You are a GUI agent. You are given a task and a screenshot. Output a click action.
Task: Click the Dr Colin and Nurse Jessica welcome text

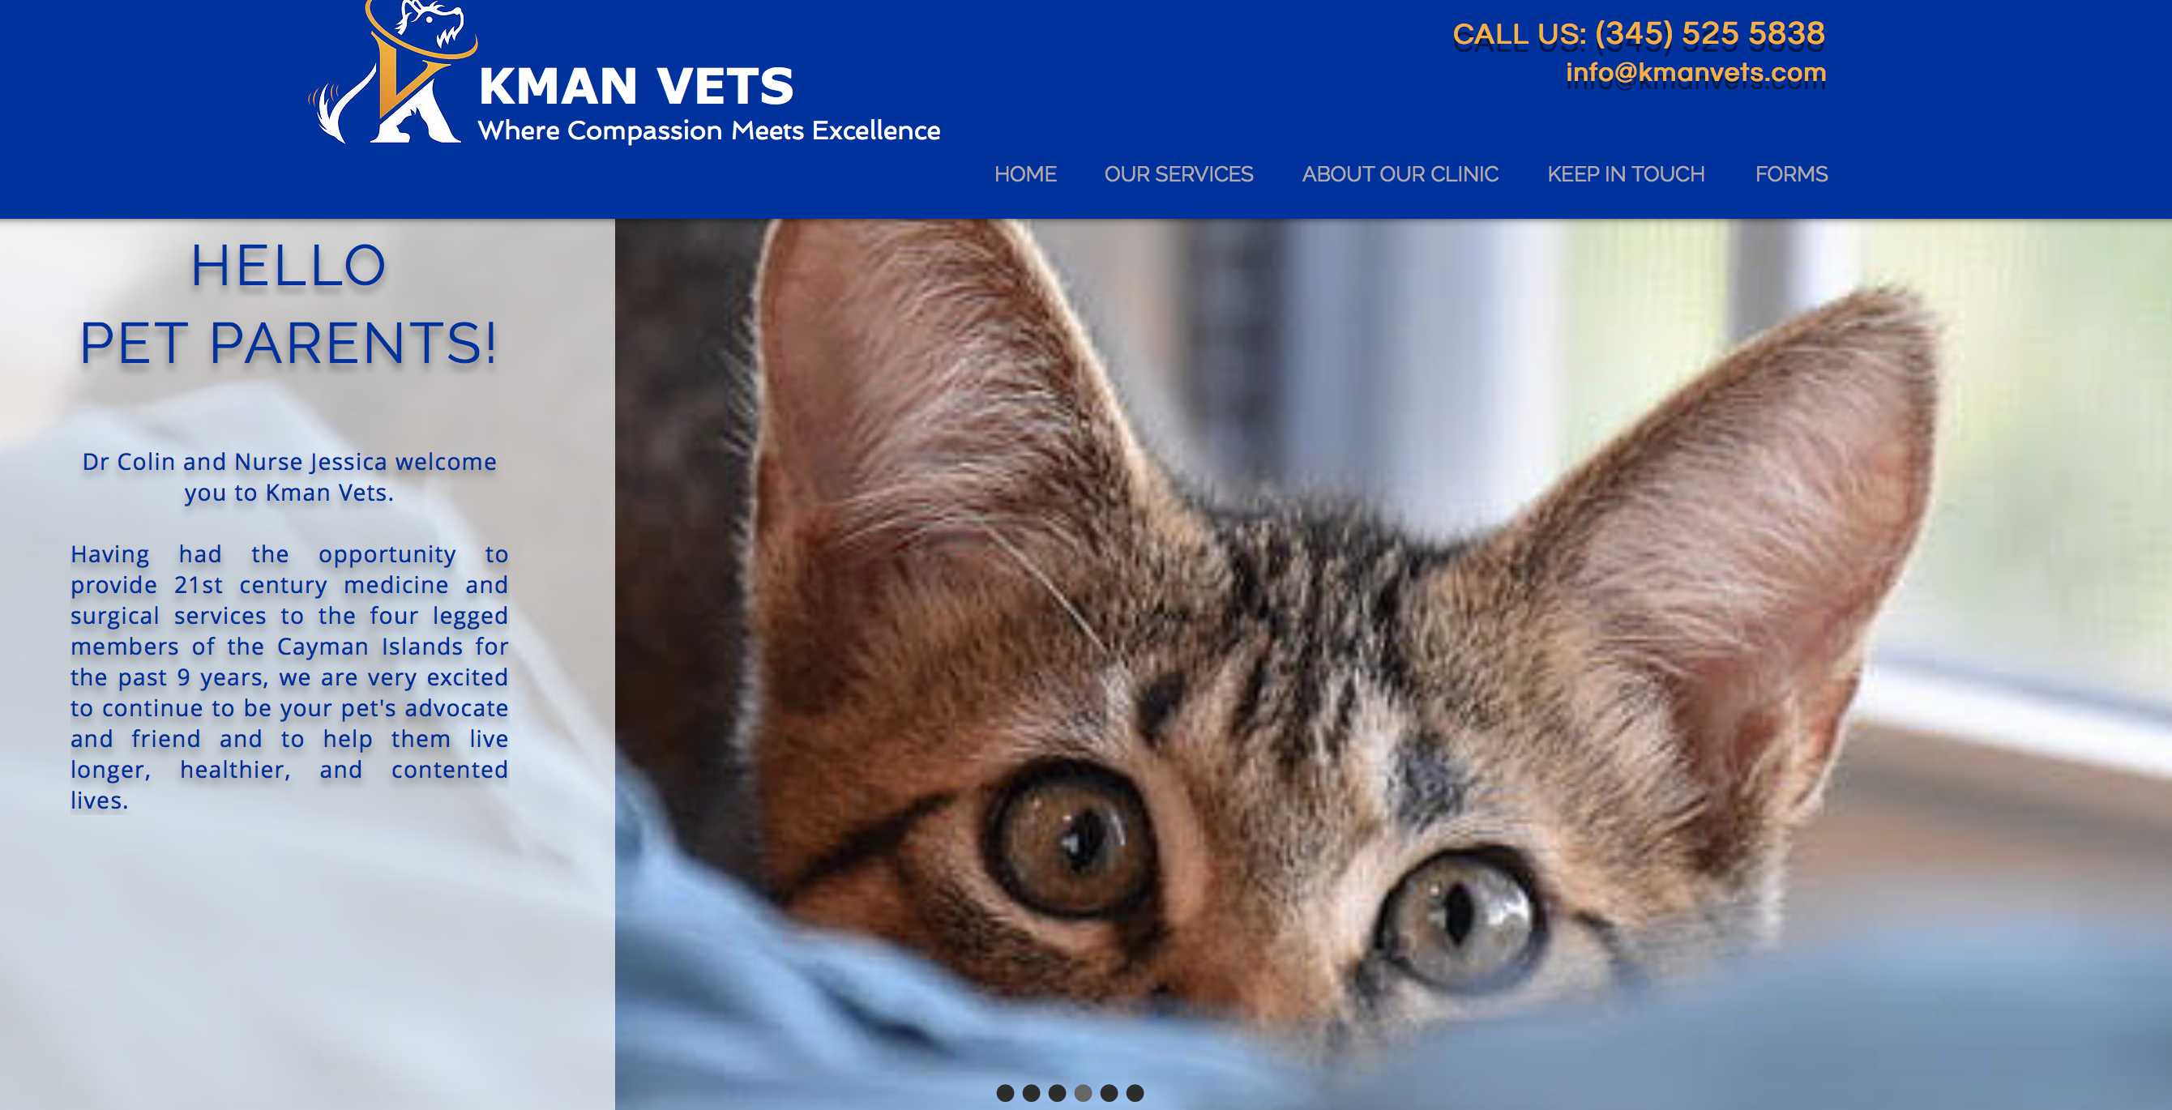click(289, 477)
